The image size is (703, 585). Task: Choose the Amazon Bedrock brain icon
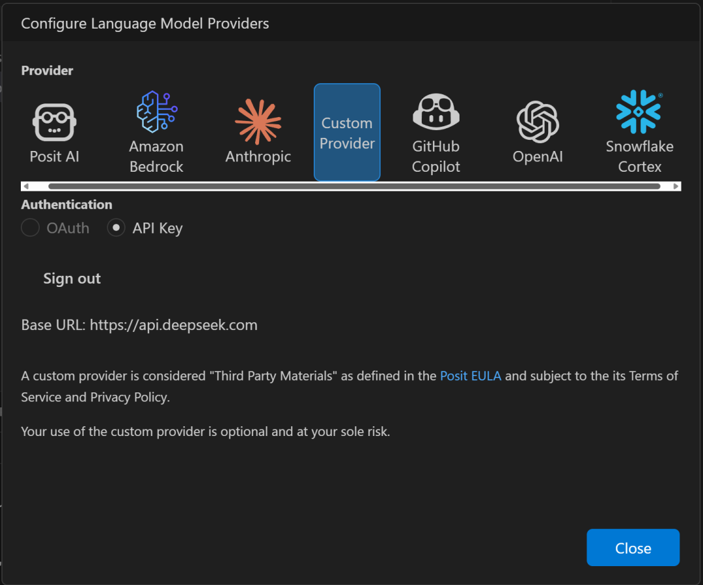point(156,112)
